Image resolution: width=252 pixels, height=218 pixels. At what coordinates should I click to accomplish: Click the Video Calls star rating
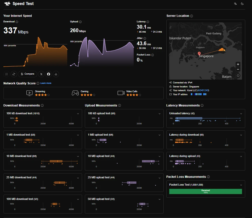click(134, 95)
